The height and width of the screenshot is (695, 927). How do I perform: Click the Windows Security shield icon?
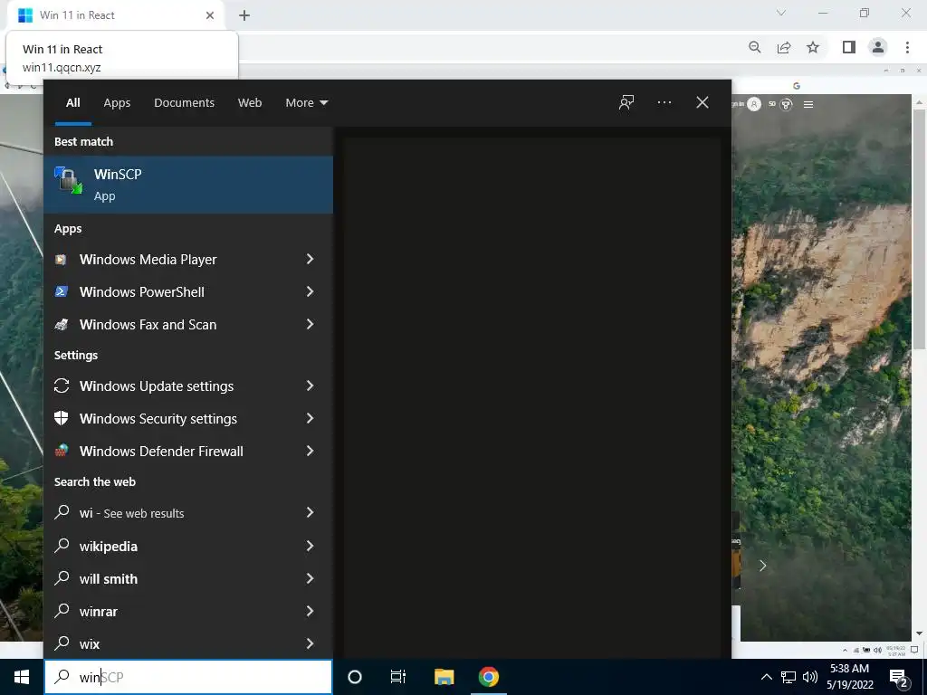pos(61,418)
